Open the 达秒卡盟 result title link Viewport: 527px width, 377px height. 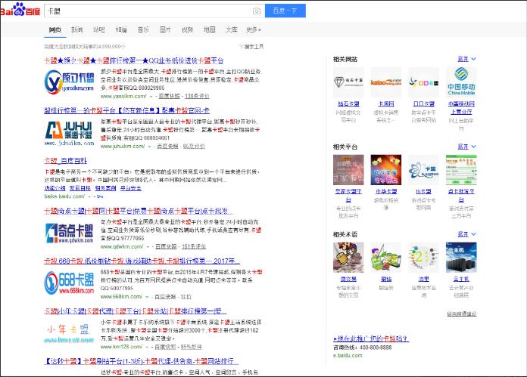point(141,361)
